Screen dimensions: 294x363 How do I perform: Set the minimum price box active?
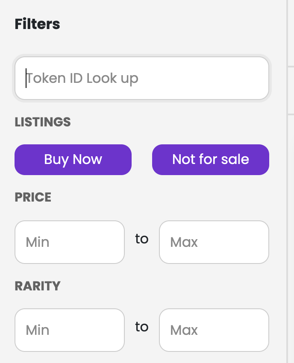[70, 242]
